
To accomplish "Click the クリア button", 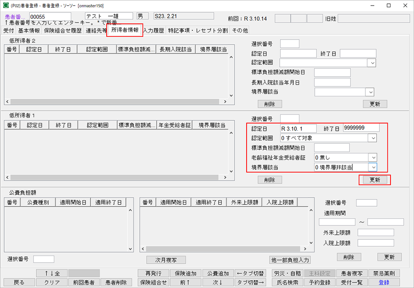I will pos(52,282).
